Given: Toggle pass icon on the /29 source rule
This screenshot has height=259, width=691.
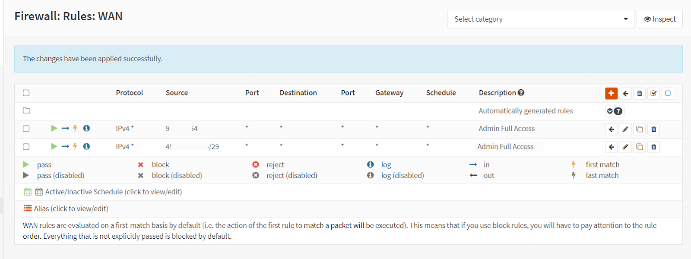Looking at the screenshot, I should pyautogui.click(x=54, y=146).
